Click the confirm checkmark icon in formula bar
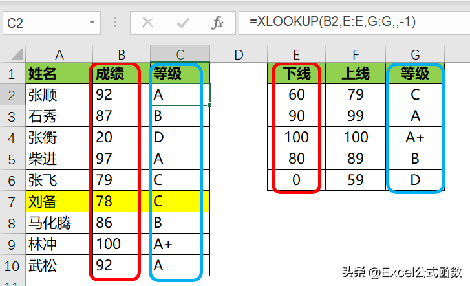470x286 pixels. [183, 23]
